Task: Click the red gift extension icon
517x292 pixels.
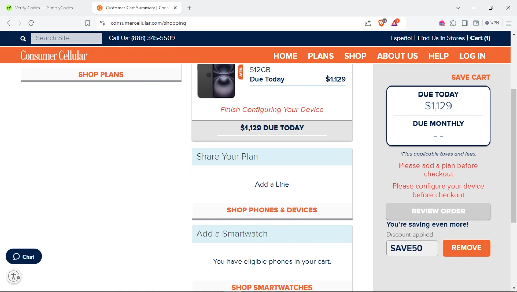Action: click(442, 23)
